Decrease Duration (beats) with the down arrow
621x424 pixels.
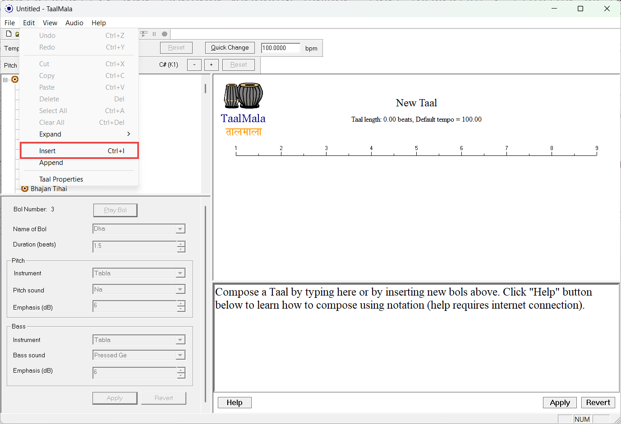pyautogui.click(x=181, y=249)
